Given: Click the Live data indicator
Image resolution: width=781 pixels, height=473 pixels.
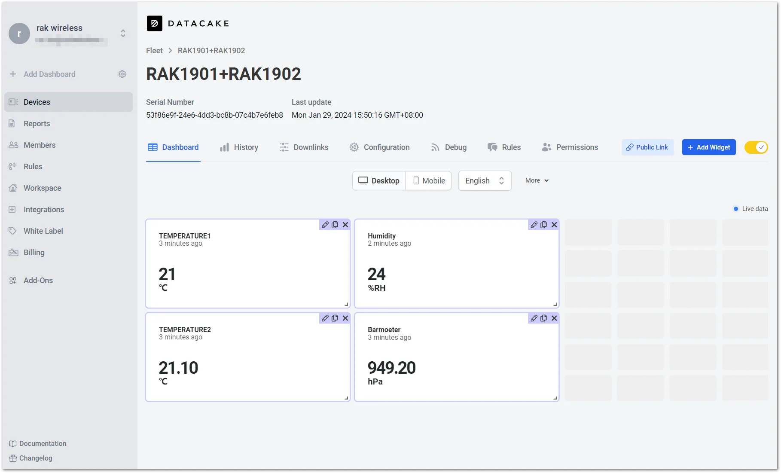Looking at the screenshot, I should tap(750, 209).
